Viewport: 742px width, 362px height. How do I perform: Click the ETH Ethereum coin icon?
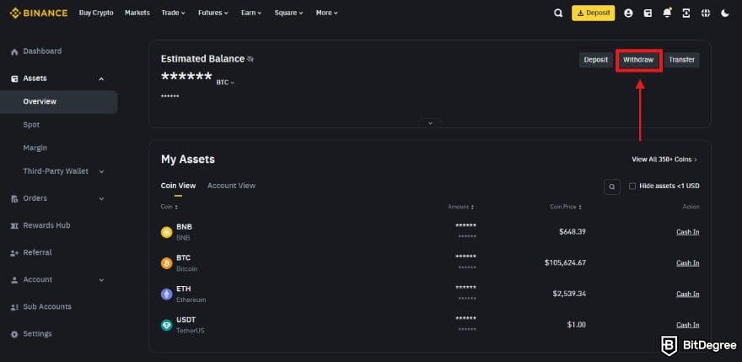167,294
